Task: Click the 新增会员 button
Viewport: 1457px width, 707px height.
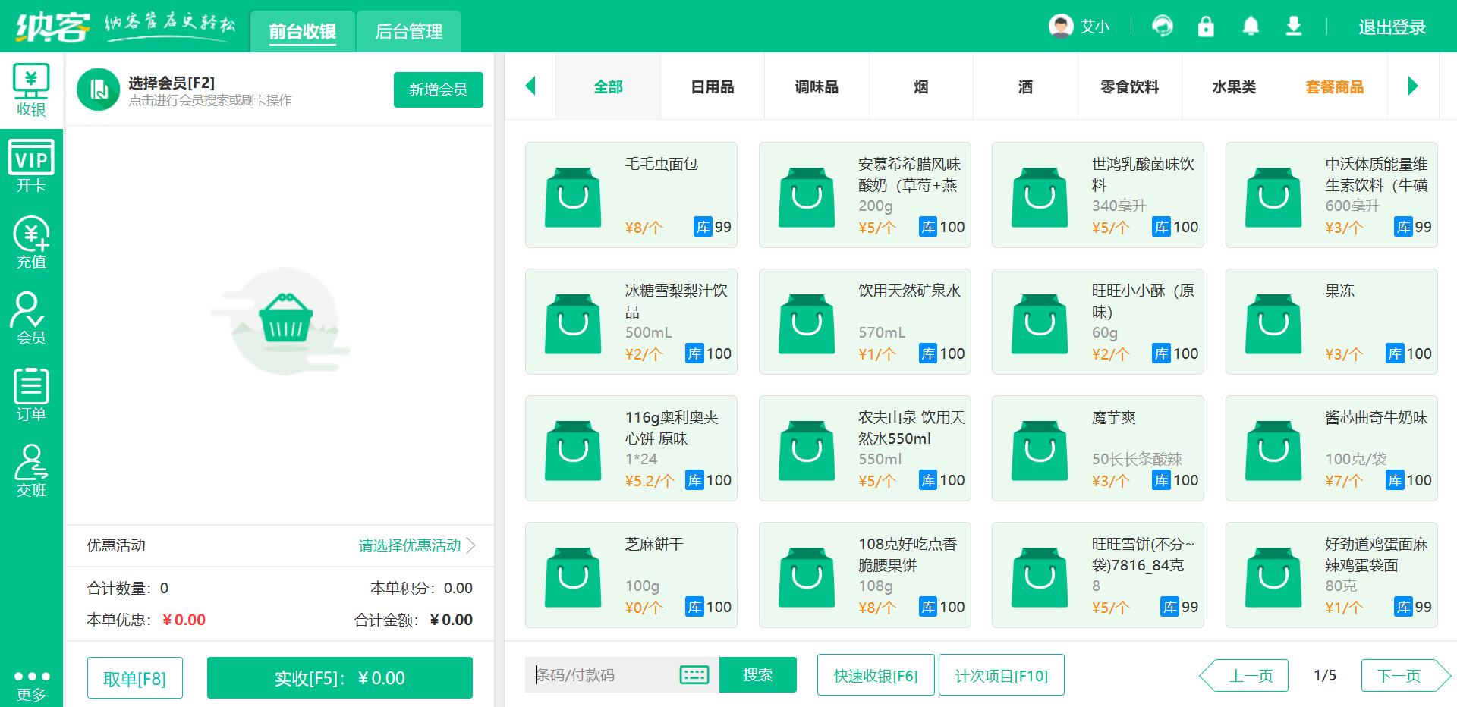Action: coord(438,90)
